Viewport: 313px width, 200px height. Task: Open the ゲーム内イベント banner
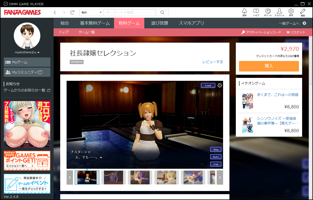click(27, 184)
